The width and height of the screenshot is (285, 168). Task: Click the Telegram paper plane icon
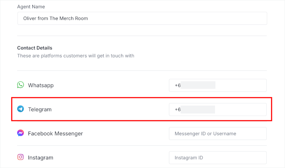pyautogui.click(x=21, y=109)
